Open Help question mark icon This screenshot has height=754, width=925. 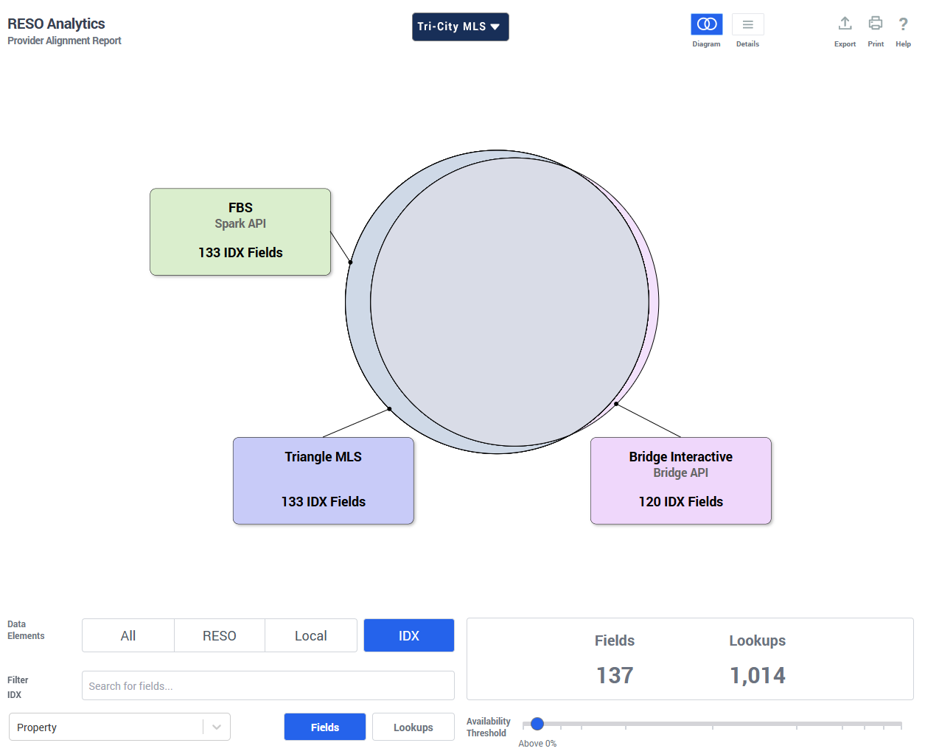coord(903,24)
